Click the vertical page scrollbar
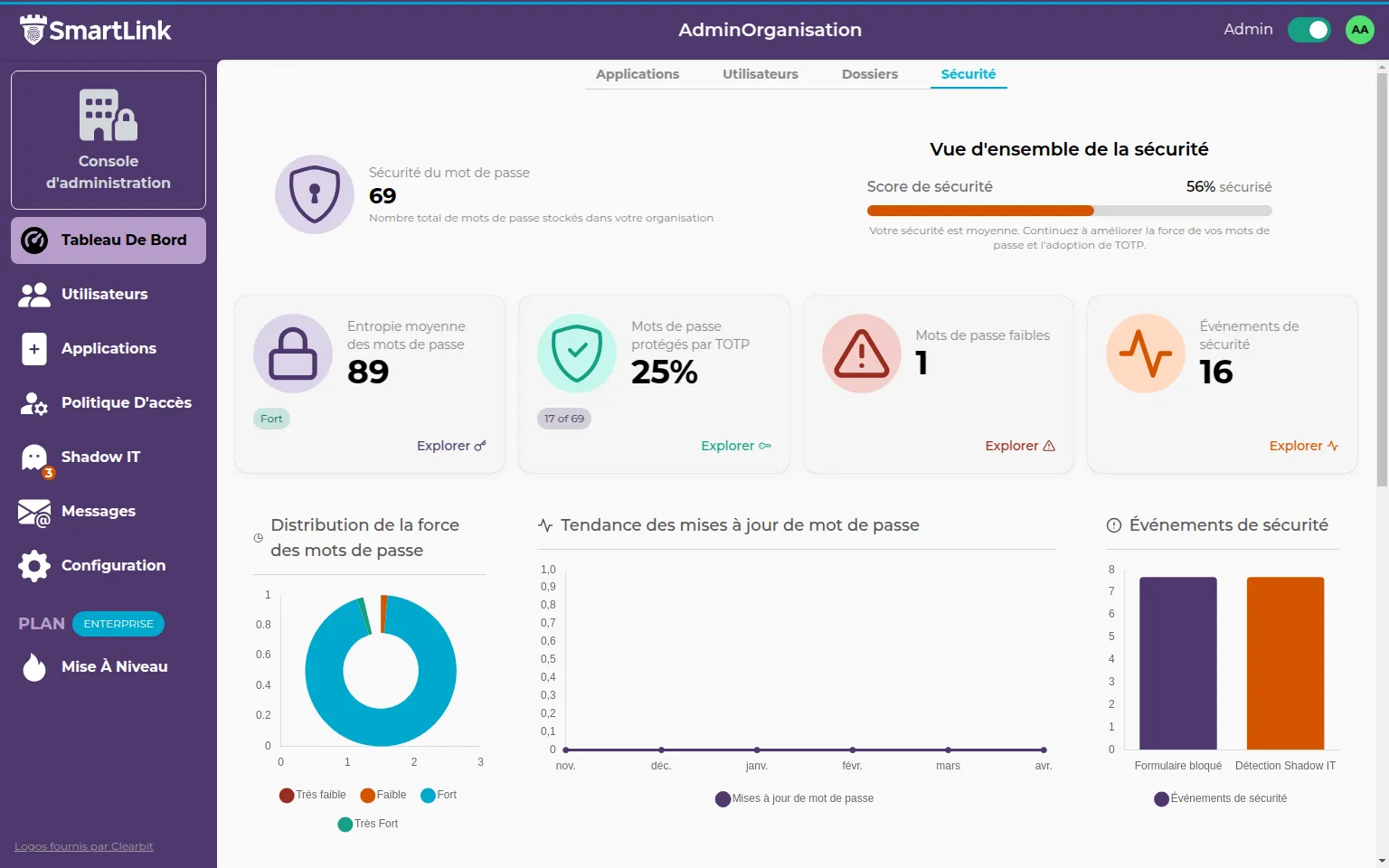Image resolution: width=1389 pixels, height=868 pixels. (1382, 280)
